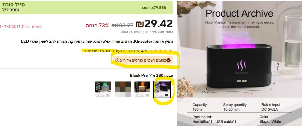This screenshot has height=127, width=304.
Task: Click the 73% discount label
Action: click(97, 25)
